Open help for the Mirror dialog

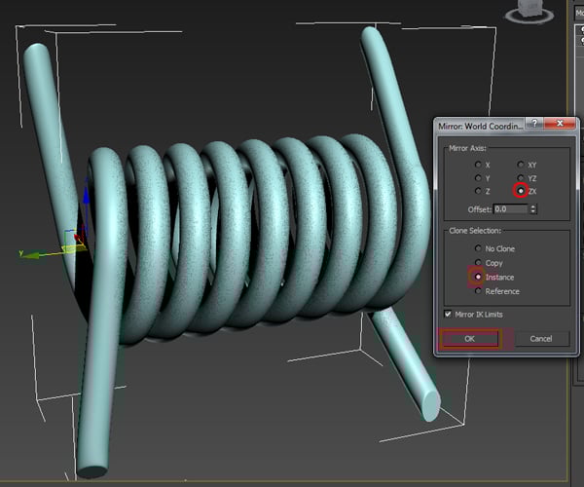(x=534, y=125)
